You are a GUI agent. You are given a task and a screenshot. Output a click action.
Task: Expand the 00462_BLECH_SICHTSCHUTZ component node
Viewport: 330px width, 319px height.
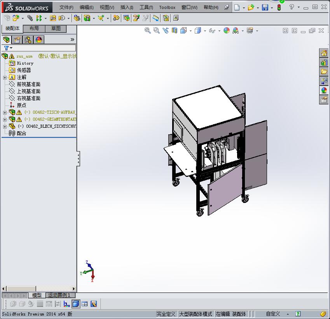click(x=5, y=127)
